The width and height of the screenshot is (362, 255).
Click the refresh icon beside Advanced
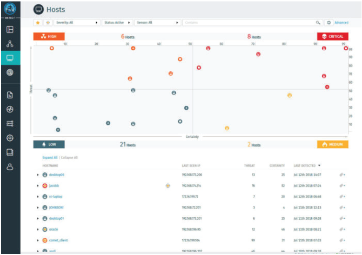[328, 22]
